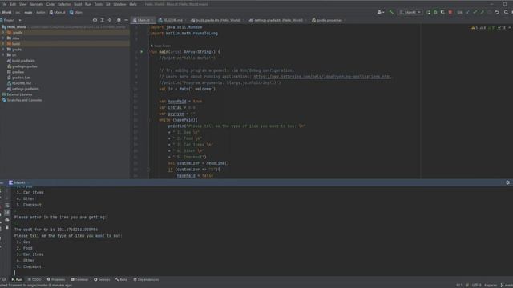Screen dimensions: 513x288
Task: Click the green run gutter arrow beside main
Action: pyautogui.click(x=142, y=51)
